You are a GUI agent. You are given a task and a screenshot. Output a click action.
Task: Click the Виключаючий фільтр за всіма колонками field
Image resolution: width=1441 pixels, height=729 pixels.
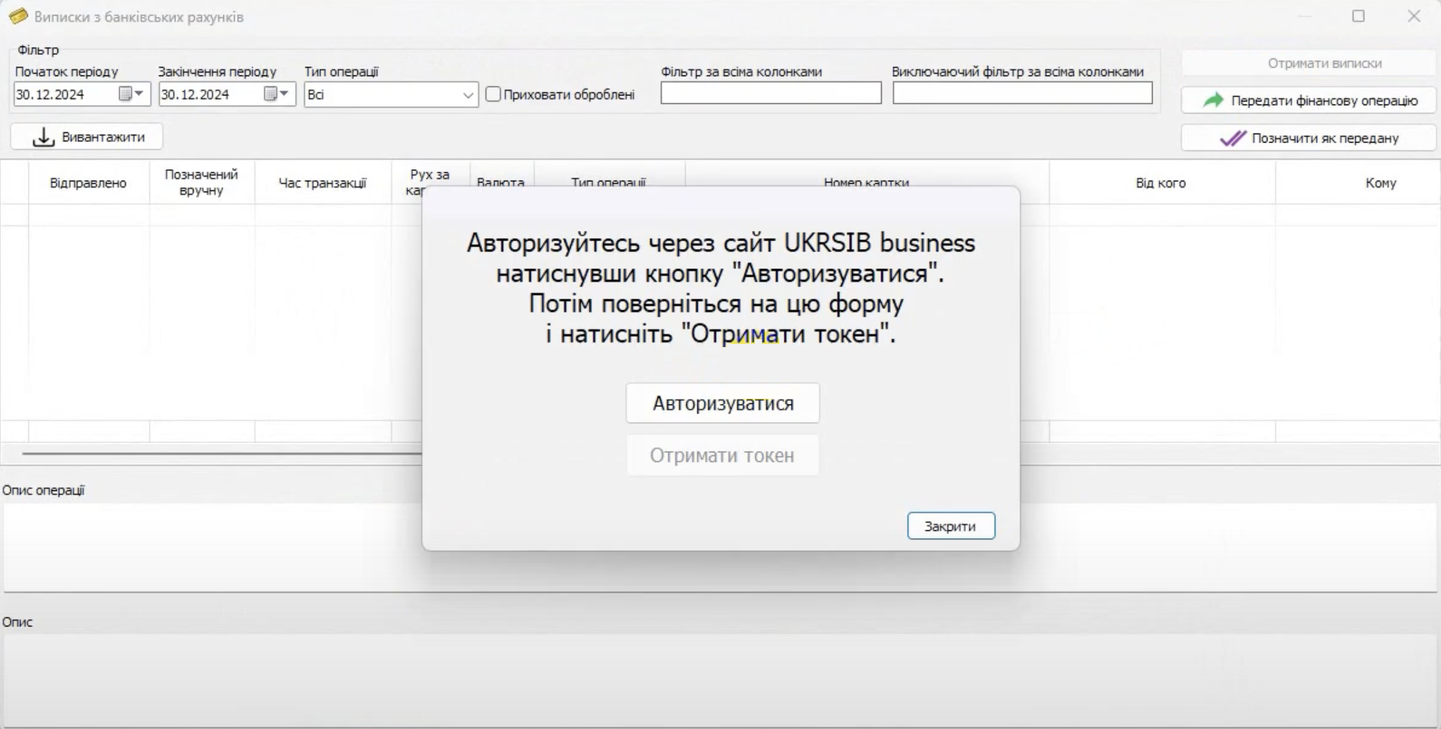1022,93
